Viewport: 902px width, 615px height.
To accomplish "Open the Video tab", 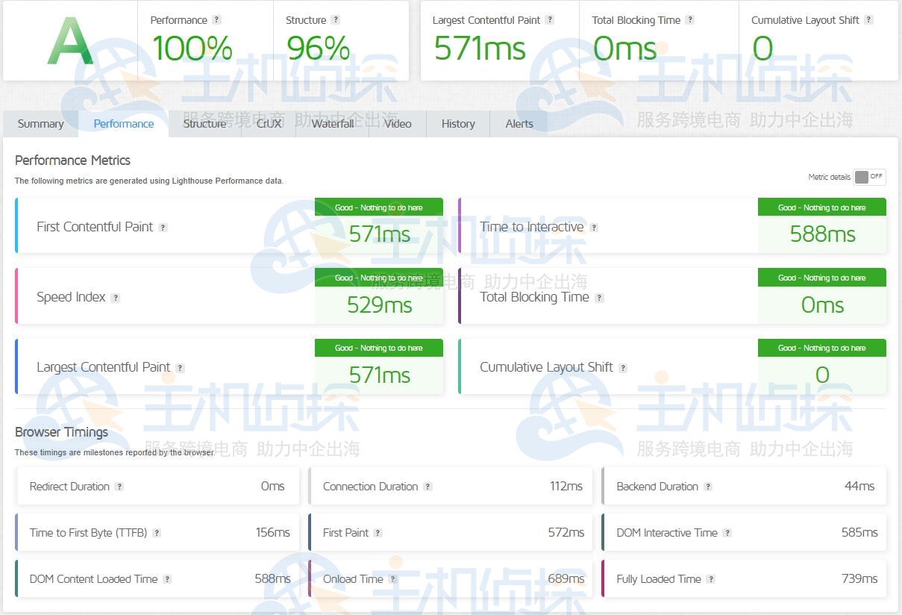I will tap(398, 124).
